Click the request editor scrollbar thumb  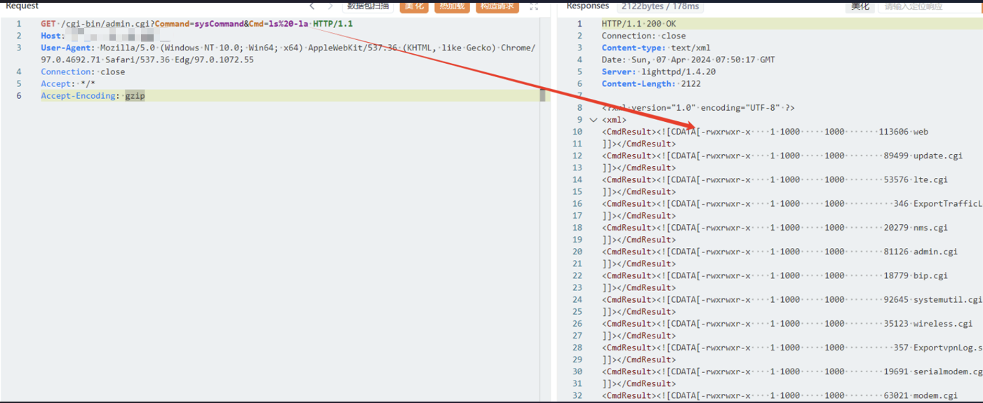pos(542,95)
